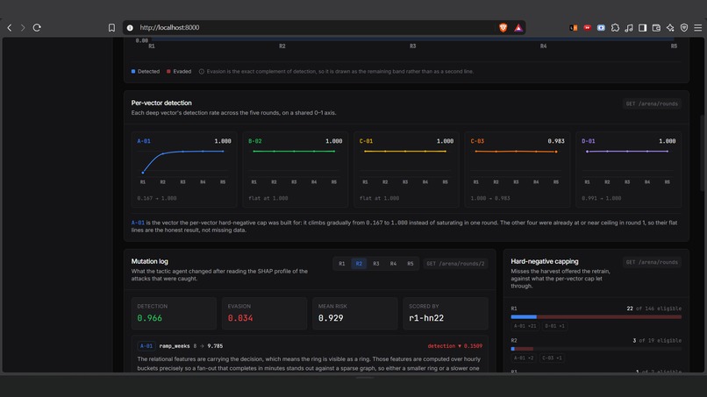Open the C-01 vector chart card
This screenshot has height=397, width=707.
(x=406, y=169)
